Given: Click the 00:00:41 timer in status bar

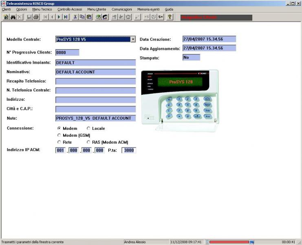Looking at the screenshot, I should 289,242.
